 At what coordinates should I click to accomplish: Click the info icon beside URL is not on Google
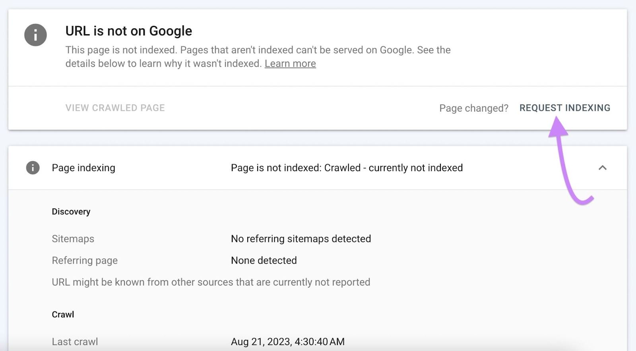click(35, 35)
